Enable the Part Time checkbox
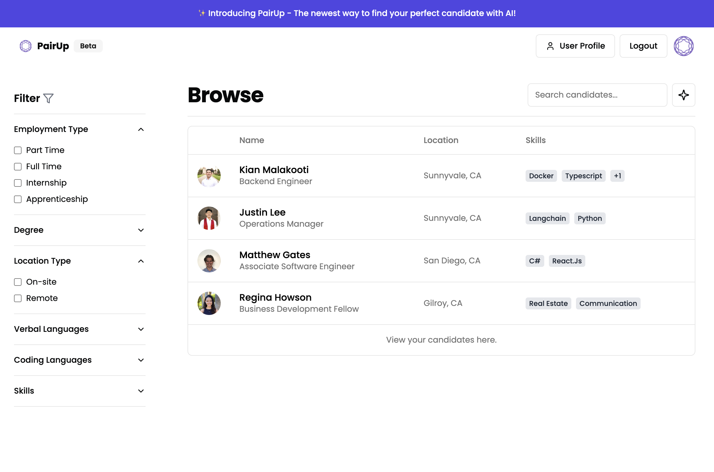This screenshot has width=714, height=472. click(x=18, y=150)
